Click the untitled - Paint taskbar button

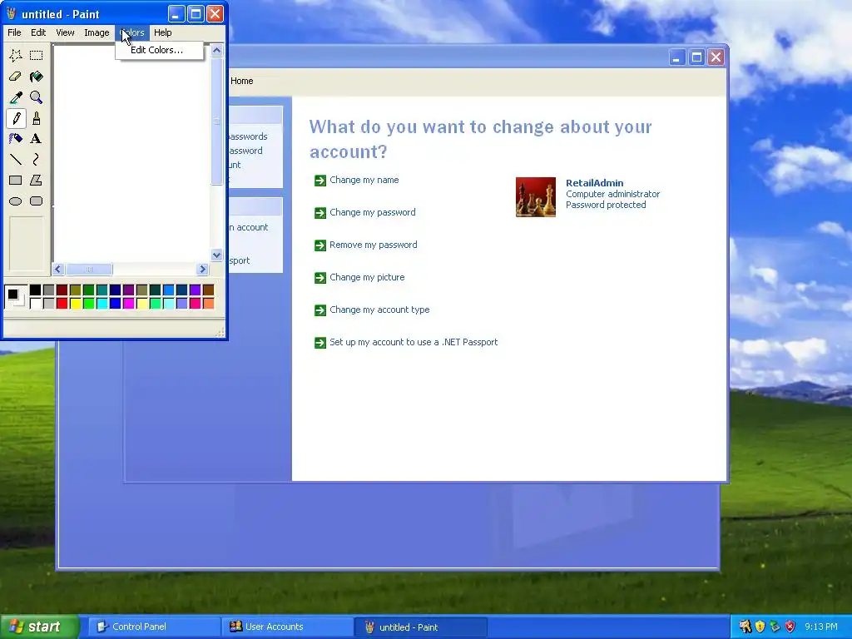[421, 627]
